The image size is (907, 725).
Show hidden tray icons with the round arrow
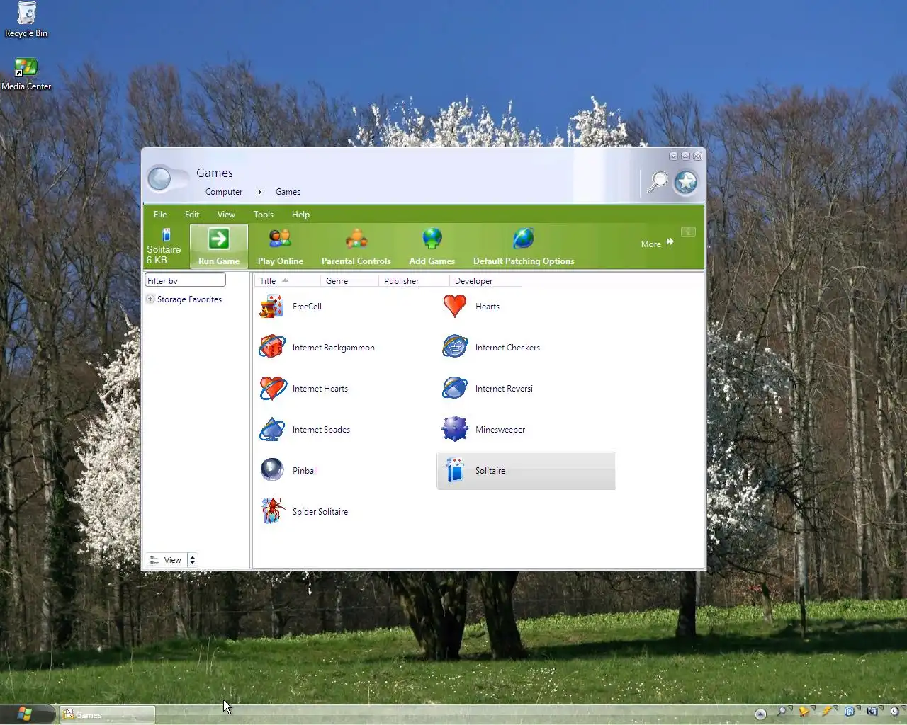point(760,714)
